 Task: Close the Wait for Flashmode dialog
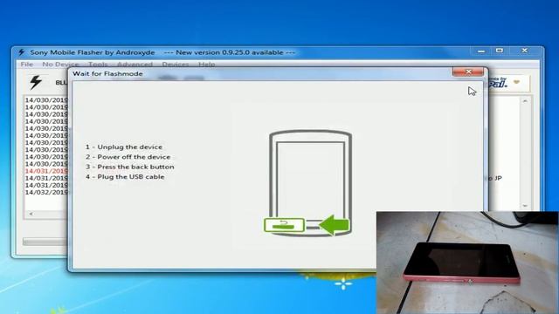click(x=468, y=72)
